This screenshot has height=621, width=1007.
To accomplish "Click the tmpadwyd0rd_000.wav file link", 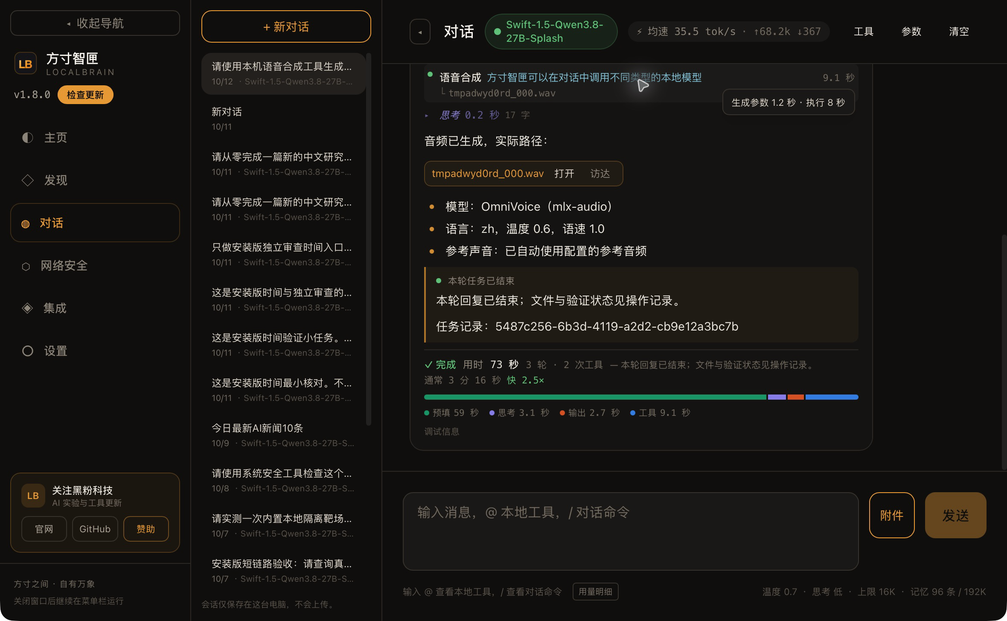I will (488, 174).
